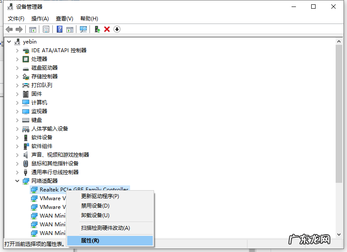347x252 pixels.
Task: Click the blue question mark Help icon
Action: coord(60,29)
